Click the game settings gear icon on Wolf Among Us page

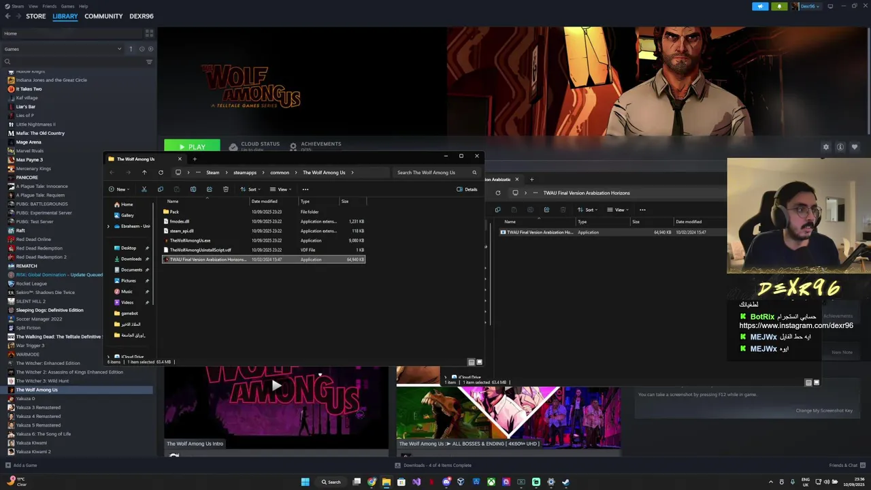click(826, 147)
